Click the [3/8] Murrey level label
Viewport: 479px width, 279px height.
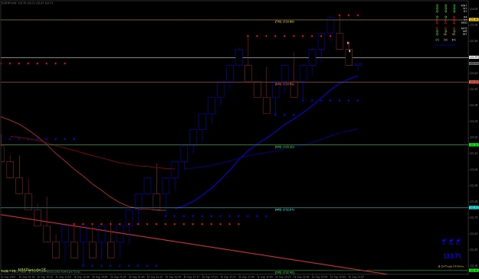(x=284, y=272)
